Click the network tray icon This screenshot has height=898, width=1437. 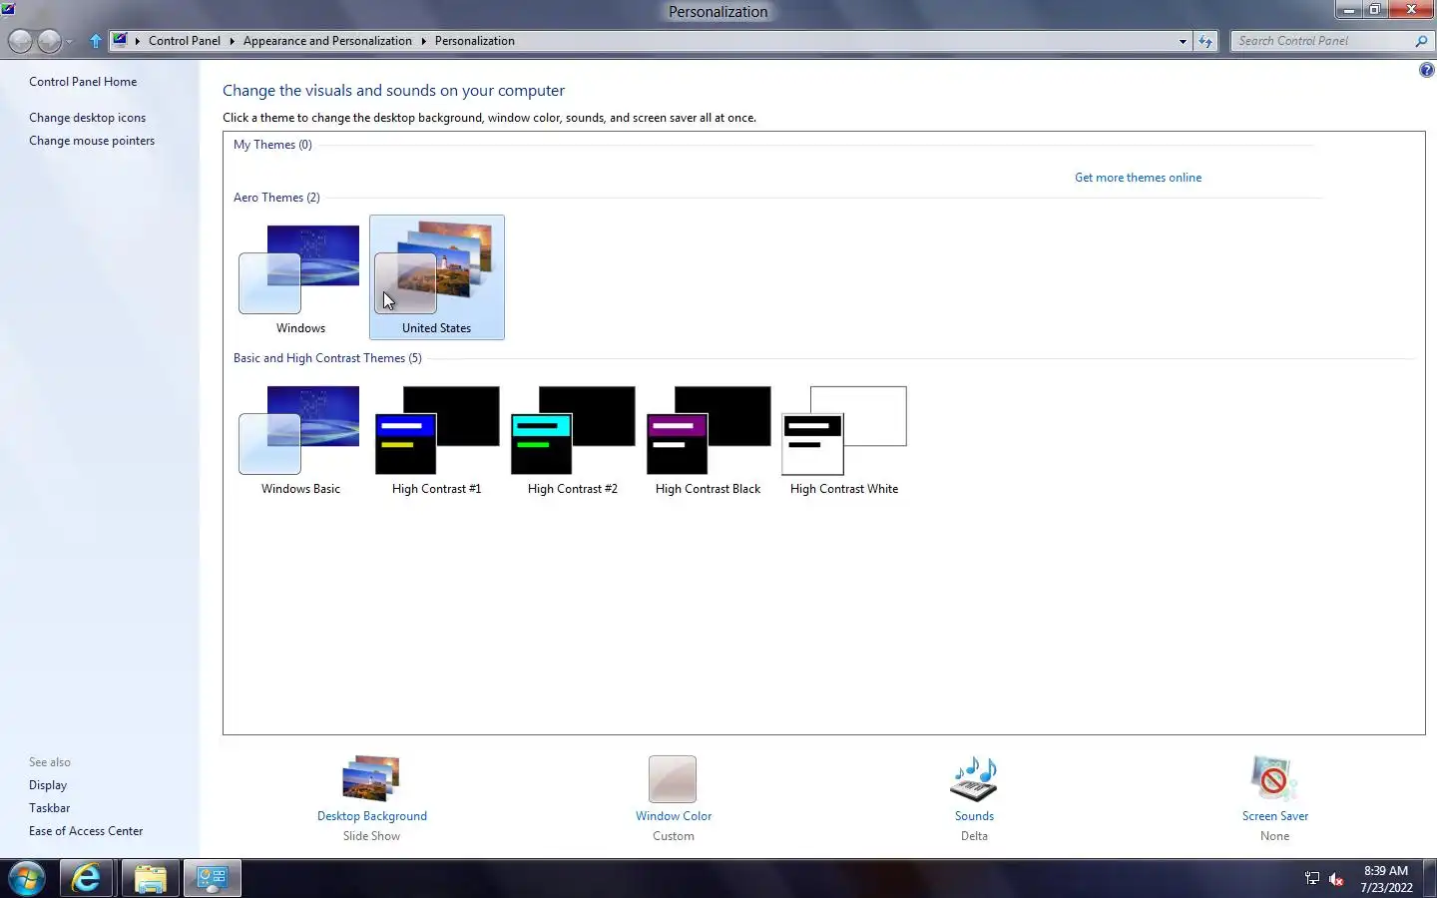coord(1311,879)
